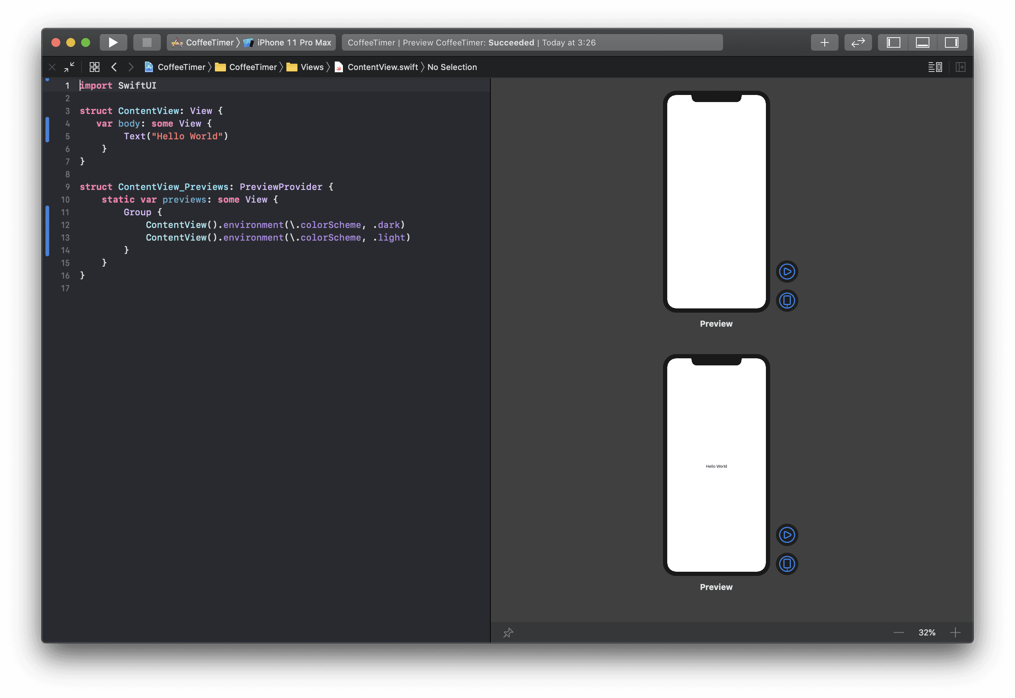
Task: Pin the preview canvas
Action: 508,633
